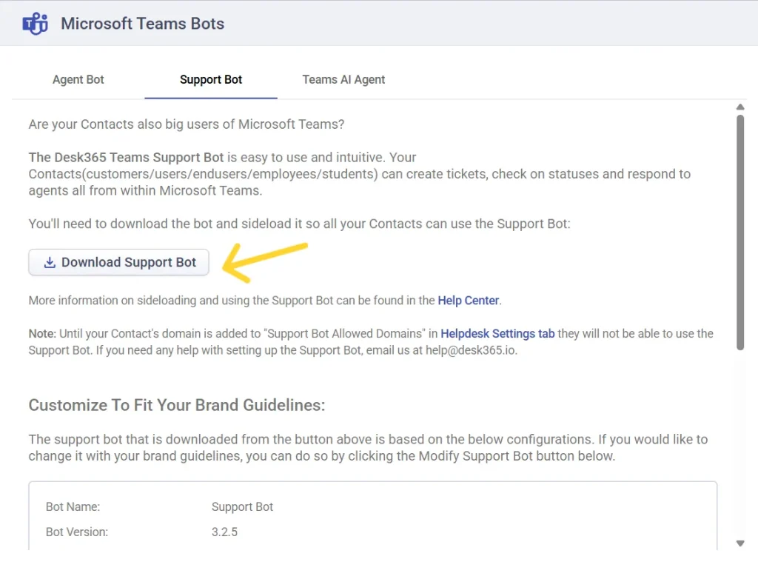Viewport: 758px width, 562px height.
Task: Click the 'Support Bot' bot name value
Action: [242, 507]
